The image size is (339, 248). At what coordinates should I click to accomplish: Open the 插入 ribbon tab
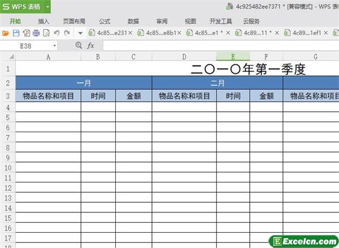(44, 21)
